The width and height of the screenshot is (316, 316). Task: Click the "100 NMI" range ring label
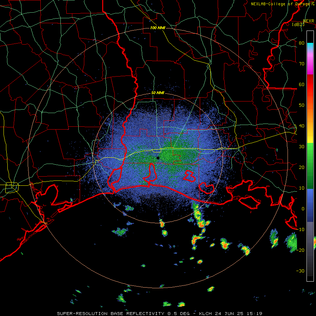pos(158,28)
